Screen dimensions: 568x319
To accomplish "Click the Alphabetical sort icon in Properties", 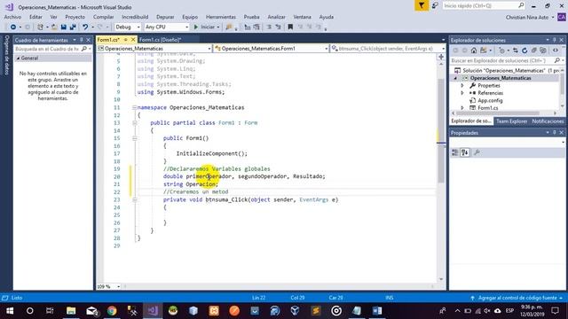I will coord(465,152).
